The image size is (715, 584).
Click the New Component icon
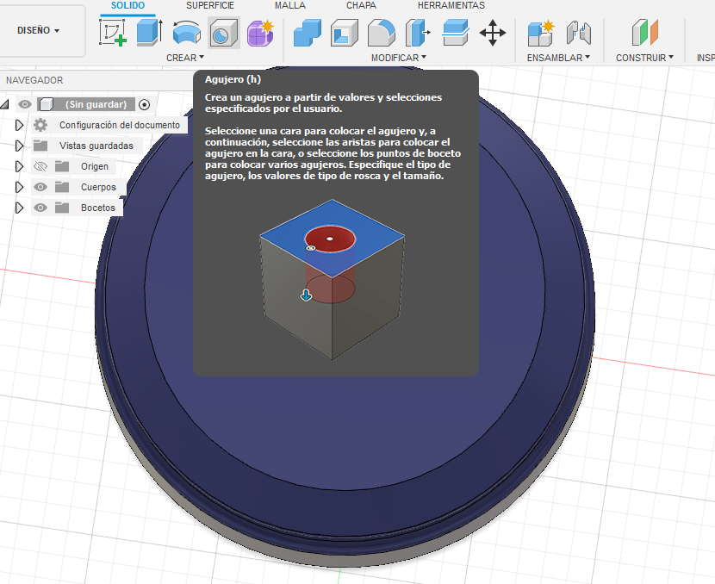[541, 33]
